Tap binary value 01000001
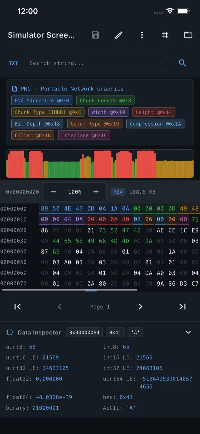The width and height of the screenshot is (200, 434). coord(45,408)
